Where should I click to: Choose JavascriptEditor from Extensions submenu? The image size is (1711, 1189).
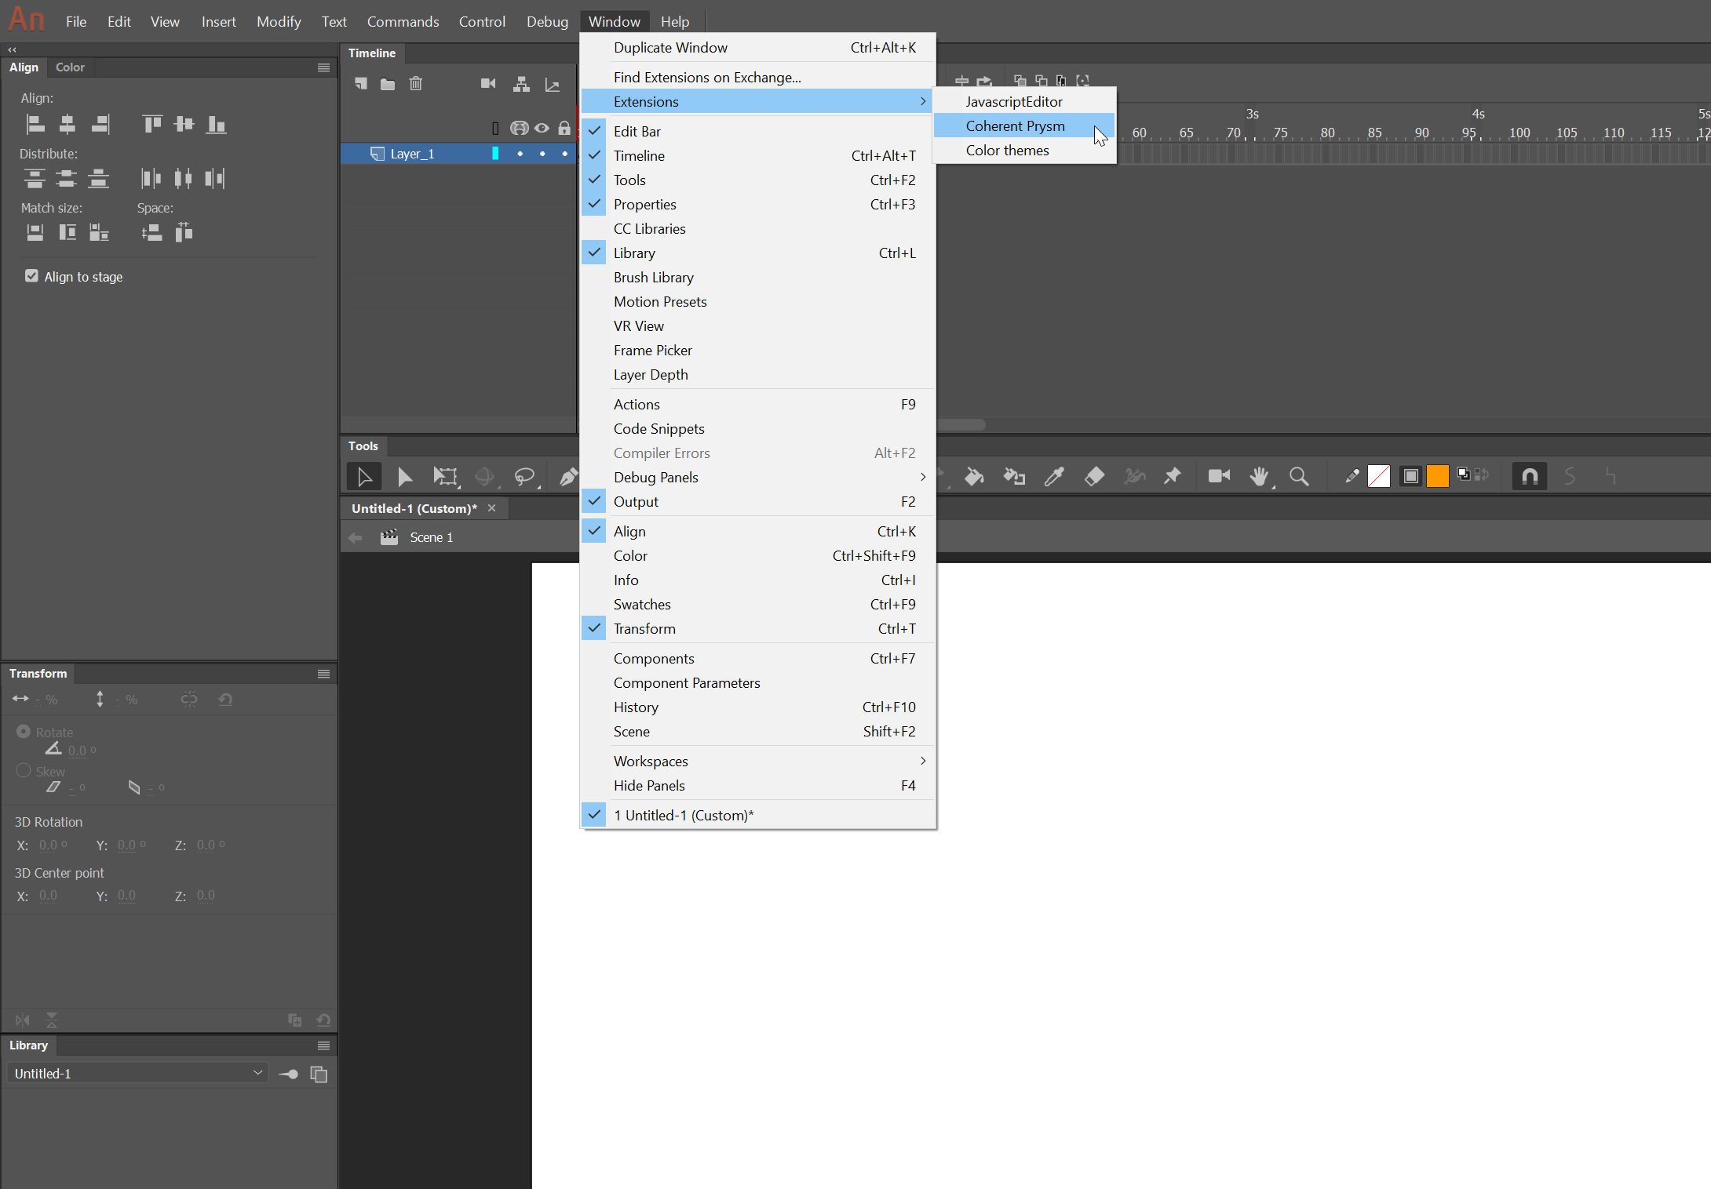click(1023, 101)
